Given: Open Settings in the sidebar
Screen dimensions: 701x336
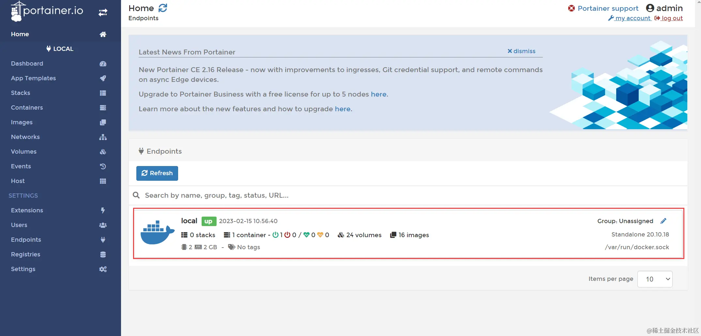Looking at the screenshot, I should click(x=23, y=269).
